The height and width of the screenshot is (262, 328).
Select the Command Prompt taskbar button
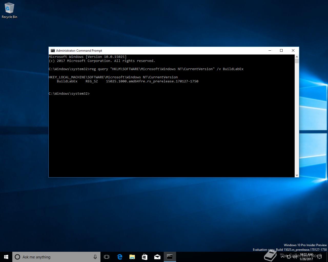tap(170, 257)
